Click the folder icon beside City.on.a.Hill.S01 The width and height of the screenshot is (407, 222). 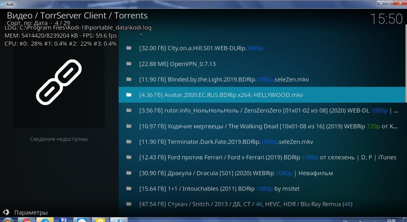coord(129,48)
